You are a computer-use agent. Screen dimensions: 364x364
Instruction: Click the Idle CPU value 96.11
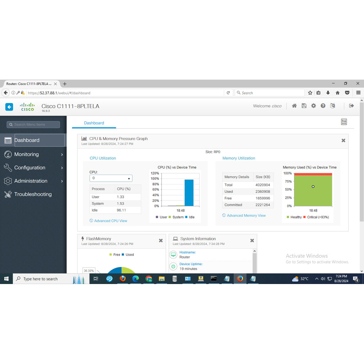pyautogui.click(x=121, y=210)
